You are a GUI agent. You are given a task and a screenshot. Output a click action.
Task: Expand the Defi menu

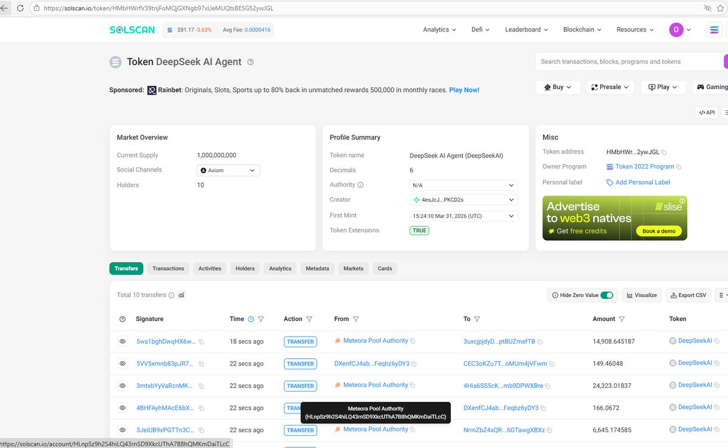(480, 30)
